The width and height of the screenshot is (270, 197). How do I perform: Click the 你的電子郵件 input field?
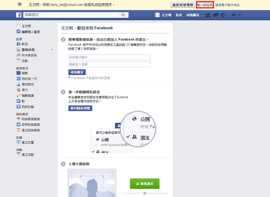click(x=109, y=57)
